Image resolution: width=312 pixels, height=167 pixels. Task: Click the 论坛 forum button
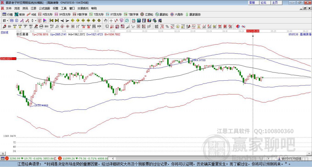click(265, 2)
